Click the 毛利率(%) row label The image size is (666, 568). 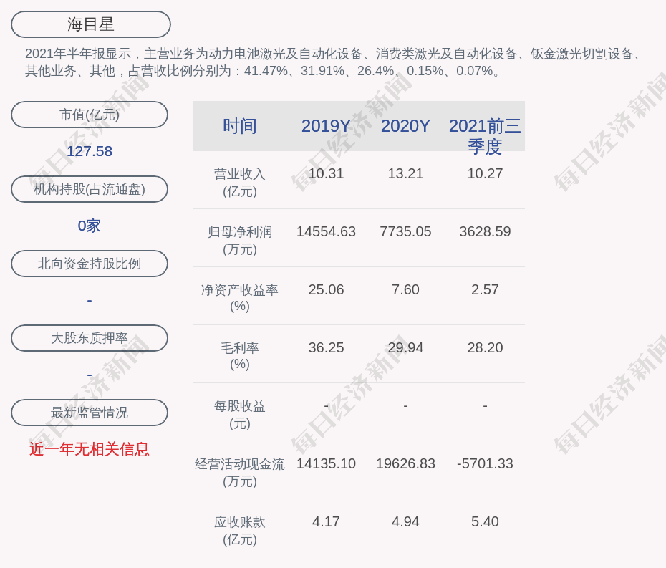click(x=240, y=356)
